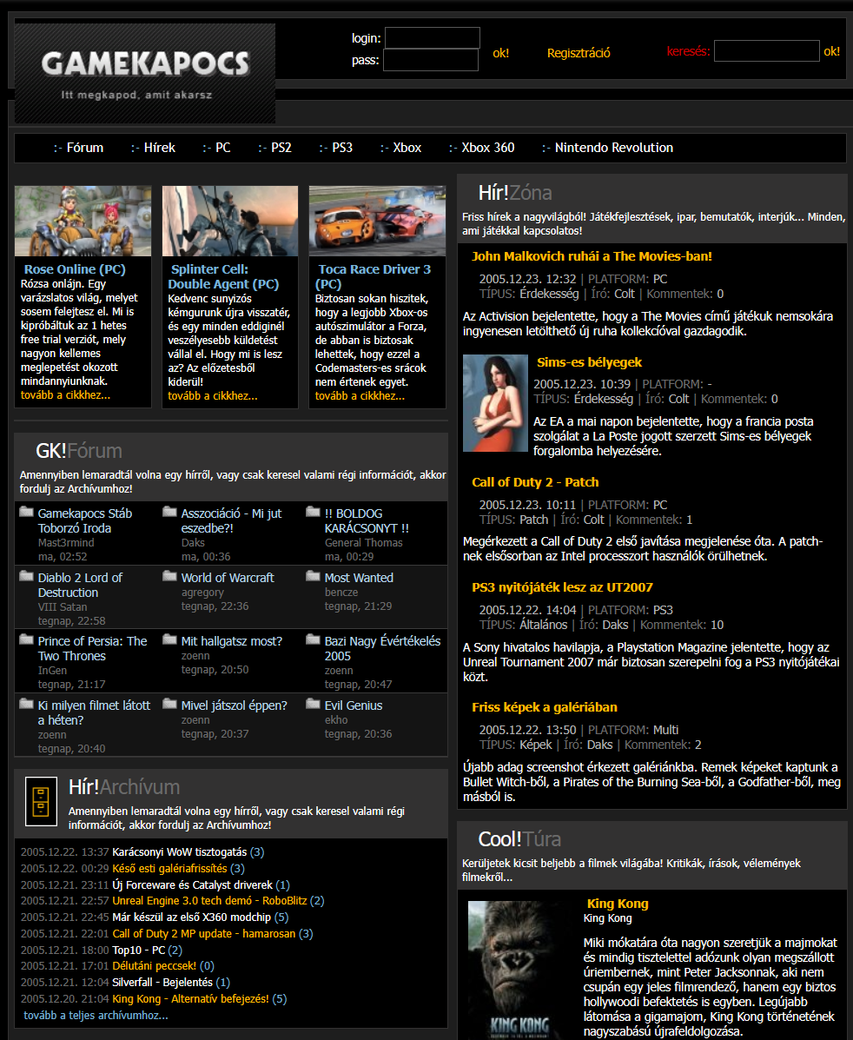
Task: Click the folder icon beside World of Warcraft
Action: (169, 576)
